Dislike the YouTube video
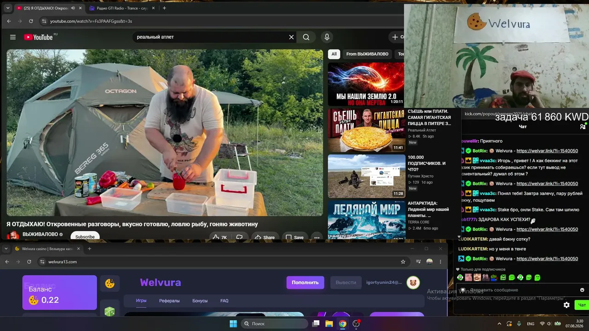The height and width of the screenshot is (331, 589). pyautogui.click(x=239, y=237)
